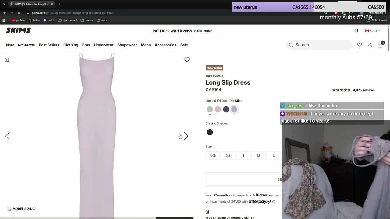Click the Klarna LEARN MORE link

pos(202,31)
